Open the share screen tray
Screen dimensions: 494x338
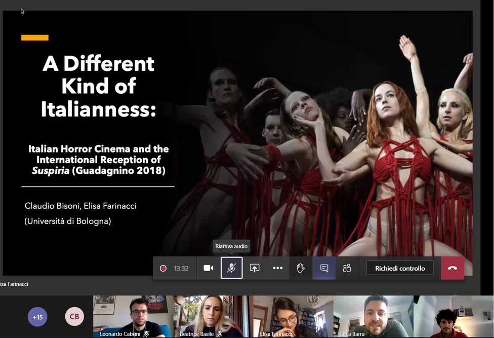[255, 268]
